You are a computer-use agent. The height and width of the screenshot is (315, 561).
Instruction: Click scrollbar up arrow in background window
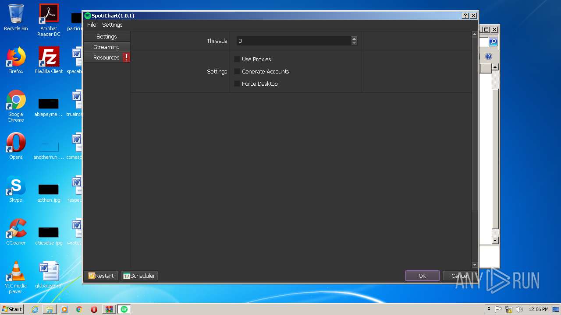(495, 67)
